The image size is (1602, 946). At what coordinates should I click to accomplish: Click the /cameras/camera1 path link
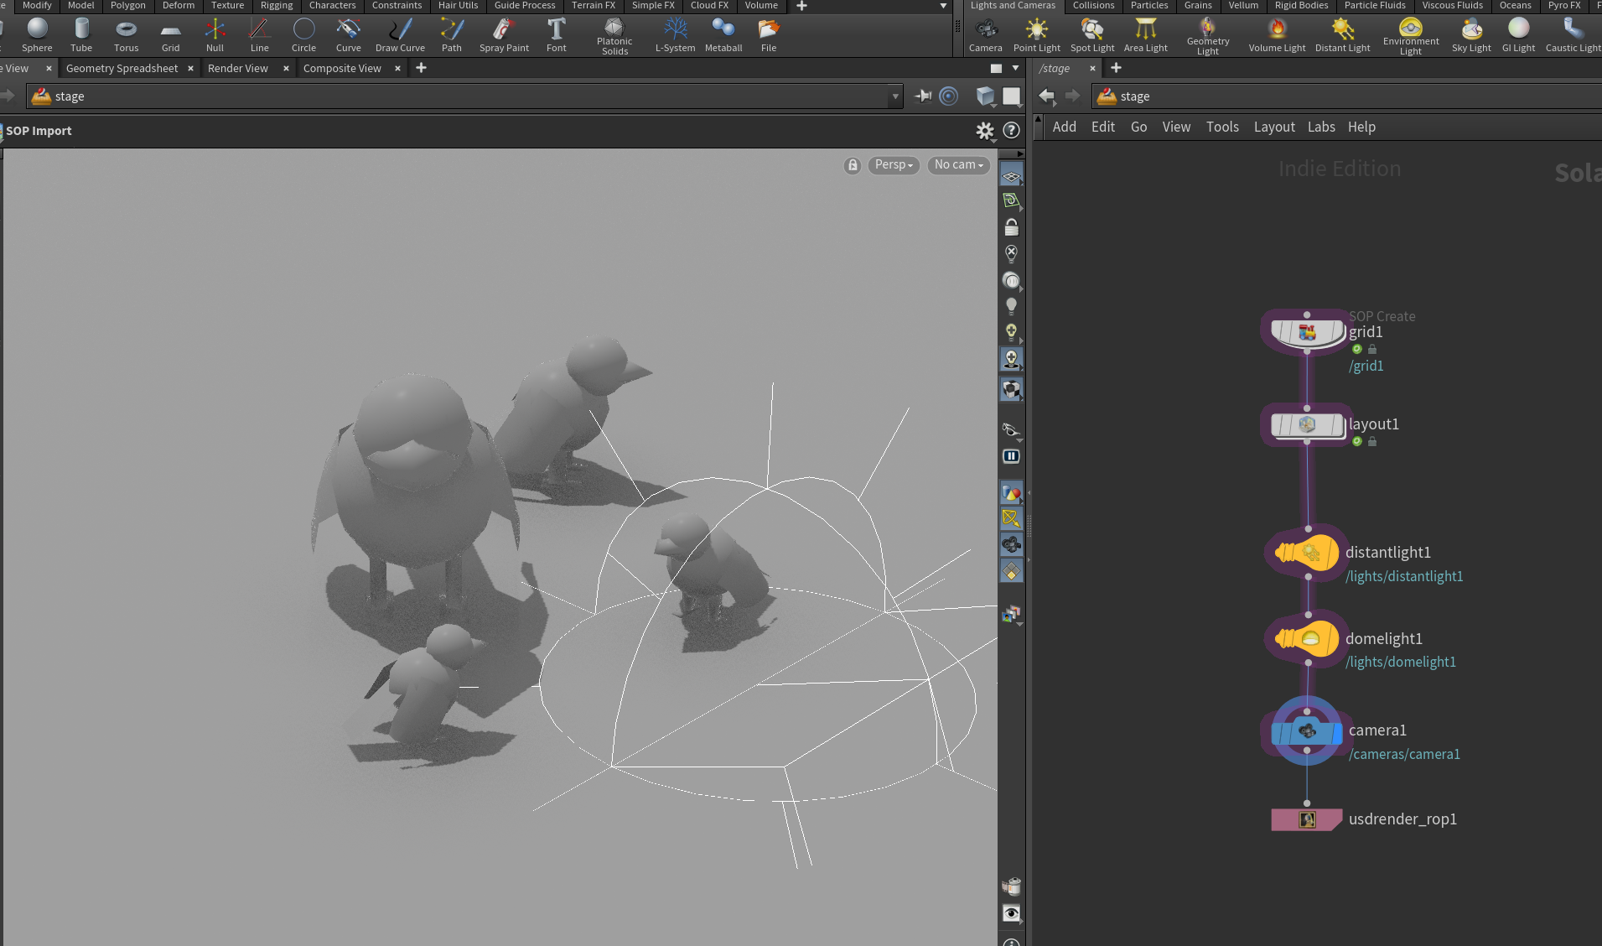pyautogui.click(x=1404, y=754)
